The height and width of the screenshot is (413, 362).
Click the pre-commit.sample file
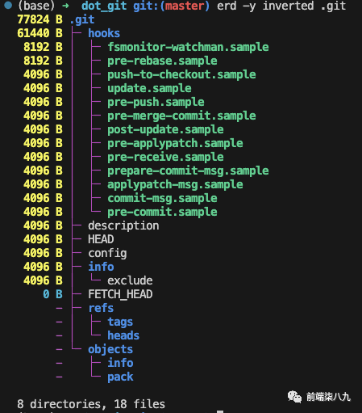[162, 212]
